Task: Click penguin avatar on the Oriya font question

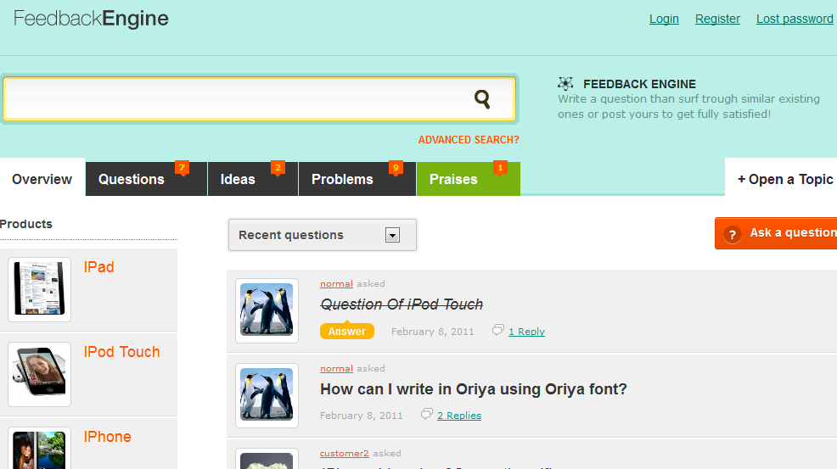Action: coord(267,395)
